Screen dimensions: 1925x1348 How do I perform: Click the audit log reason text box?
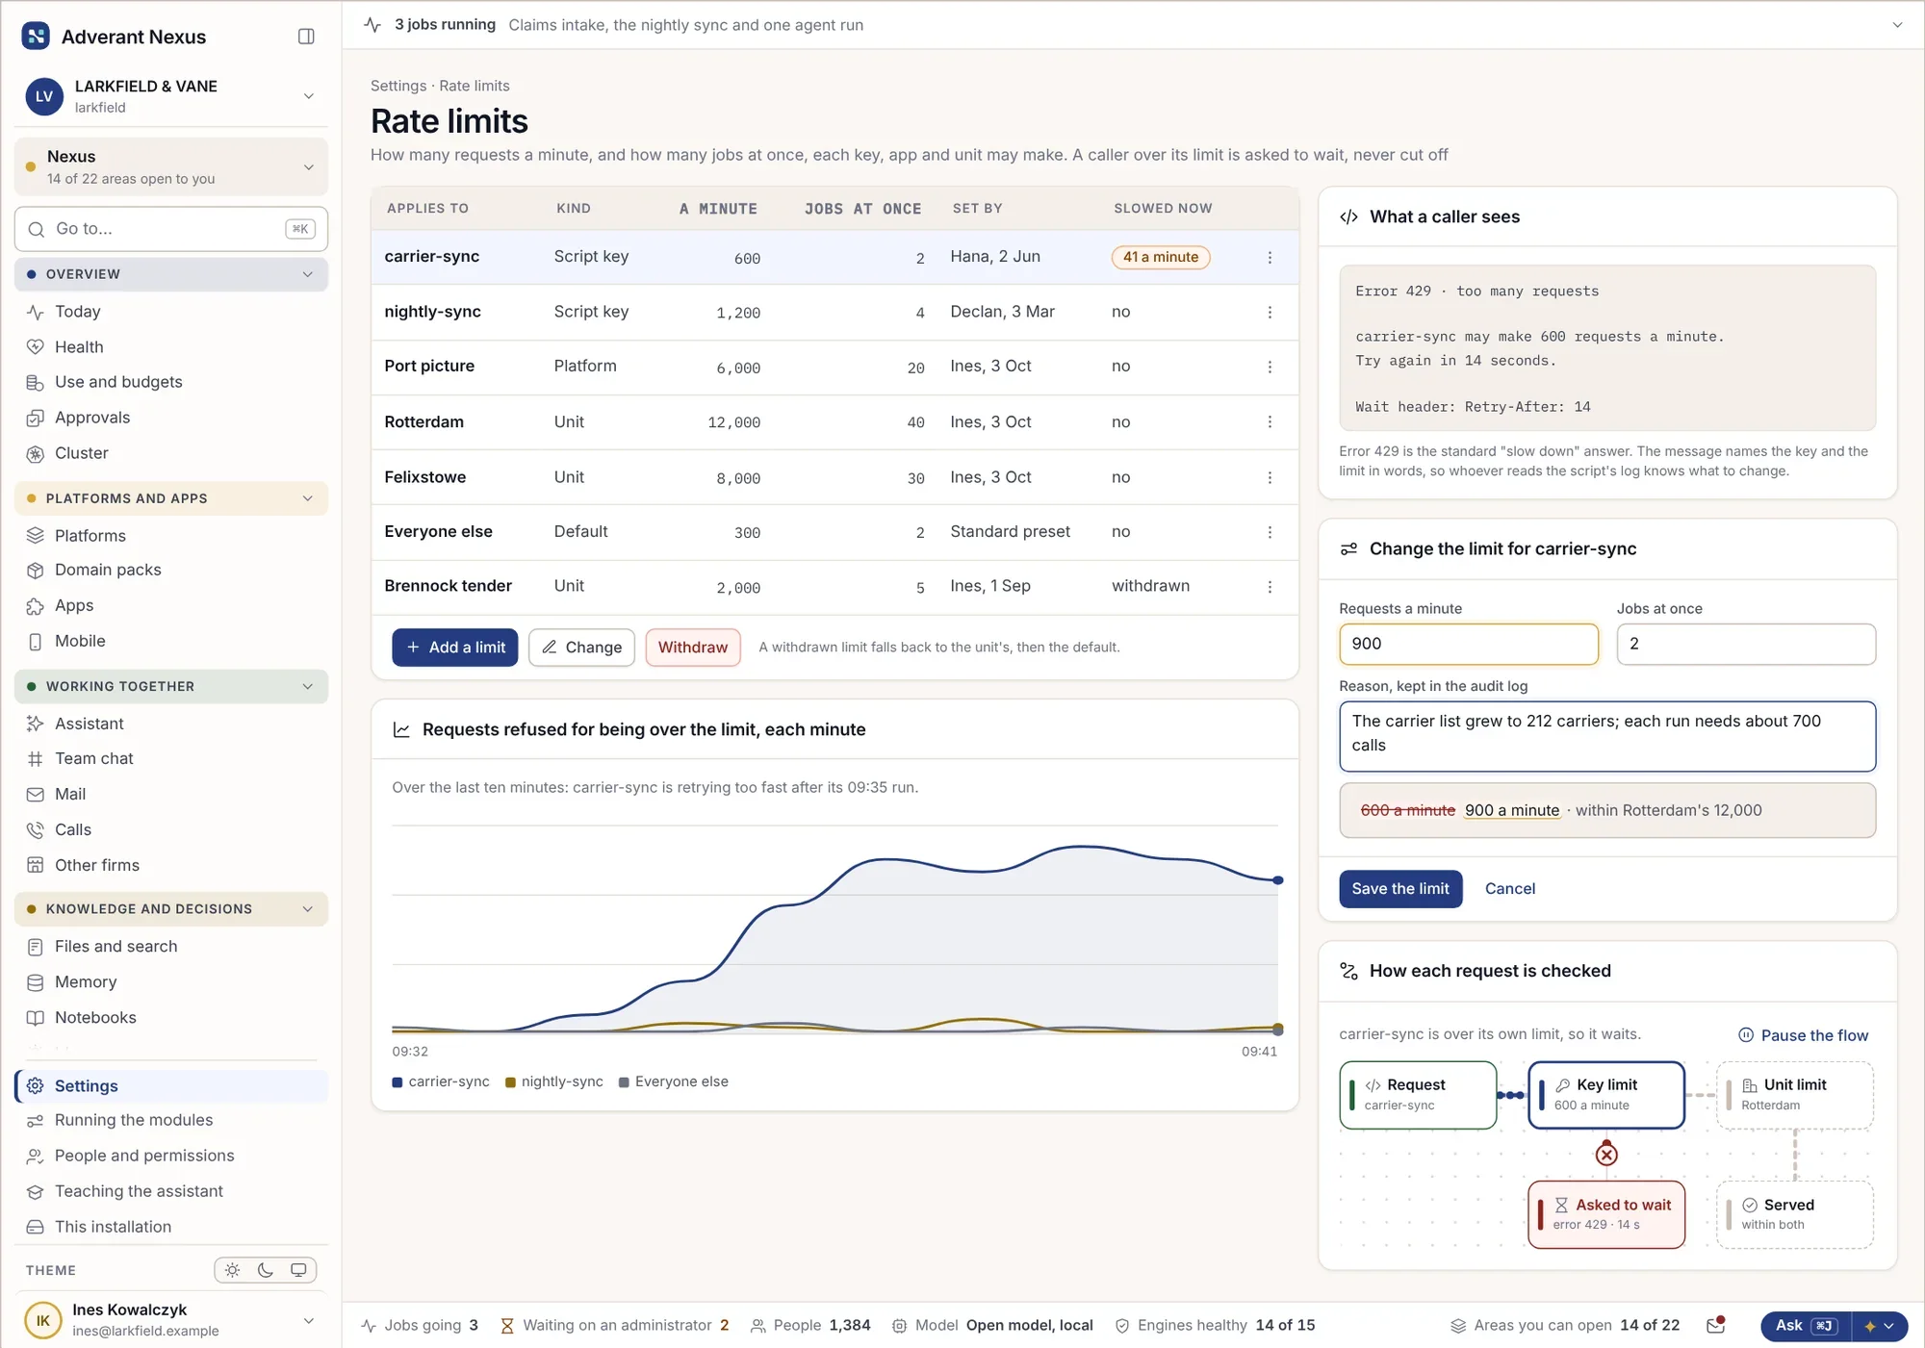pos(1606,736)
